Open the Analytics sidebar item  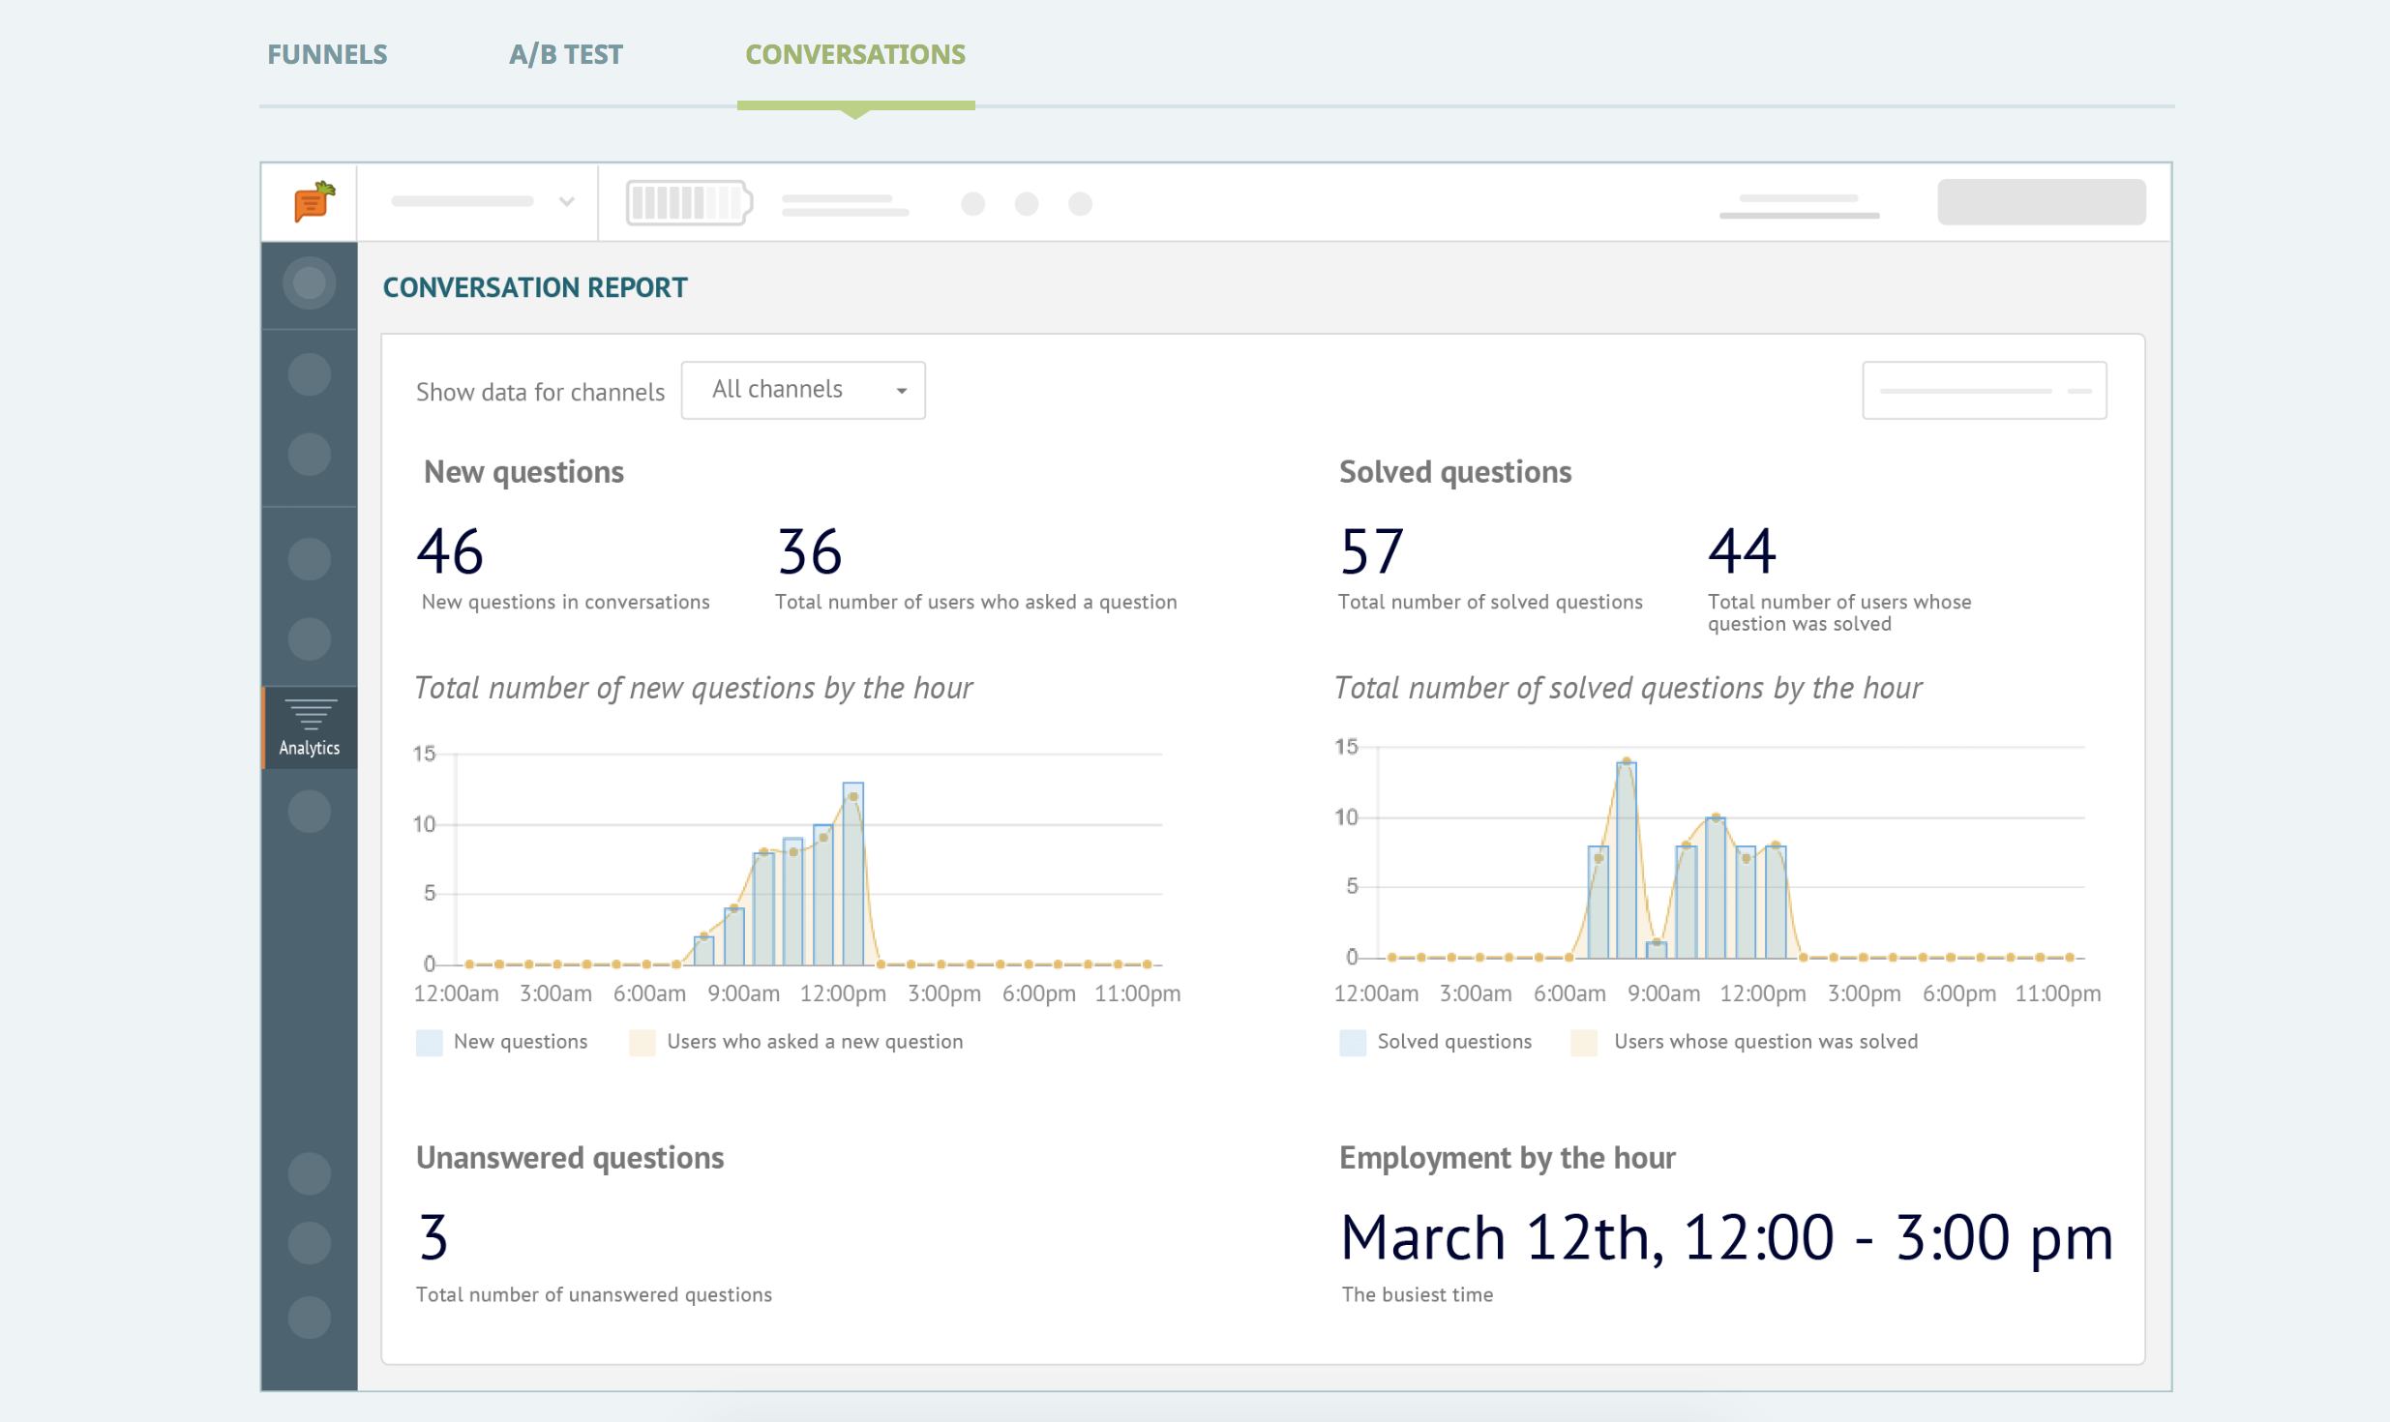pyautogui.click(x=310, y=727)
